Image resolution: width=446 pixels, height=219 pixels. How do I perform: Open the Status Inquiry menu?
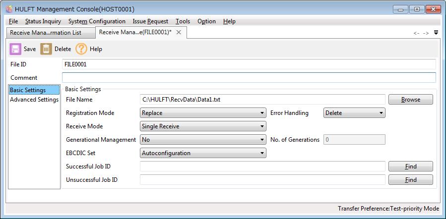43,21
